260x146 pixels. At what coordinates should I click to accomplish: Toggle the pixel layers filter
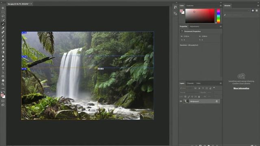coord(195,88)
